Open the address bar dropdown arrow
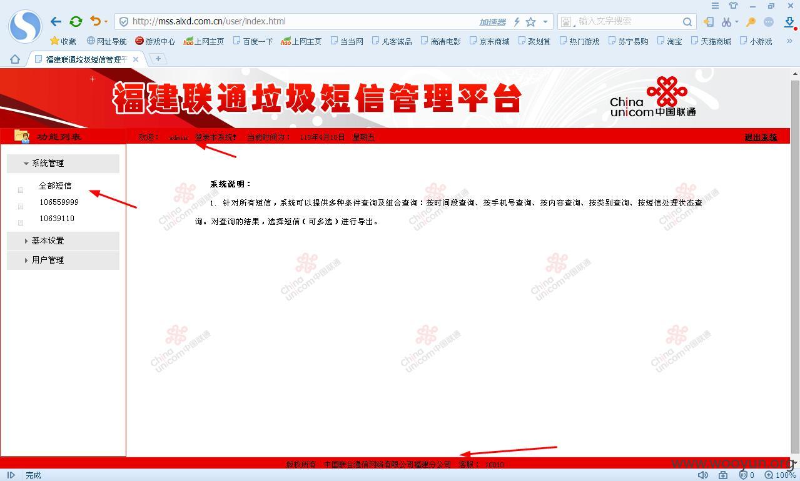800x481 pixels. click(545, 22)
